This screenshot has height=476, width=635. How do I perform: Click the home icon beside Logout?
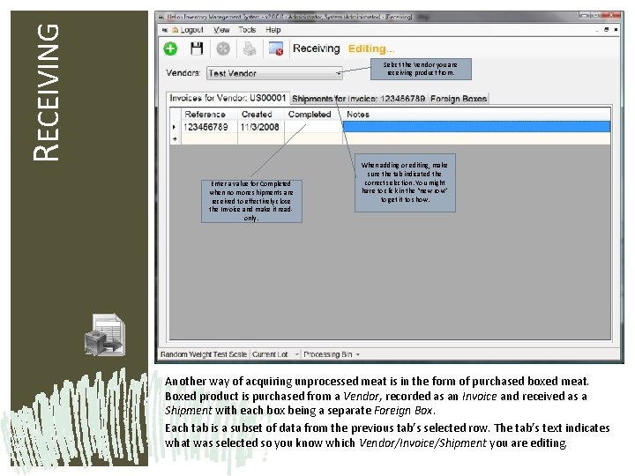pos(176,30)
